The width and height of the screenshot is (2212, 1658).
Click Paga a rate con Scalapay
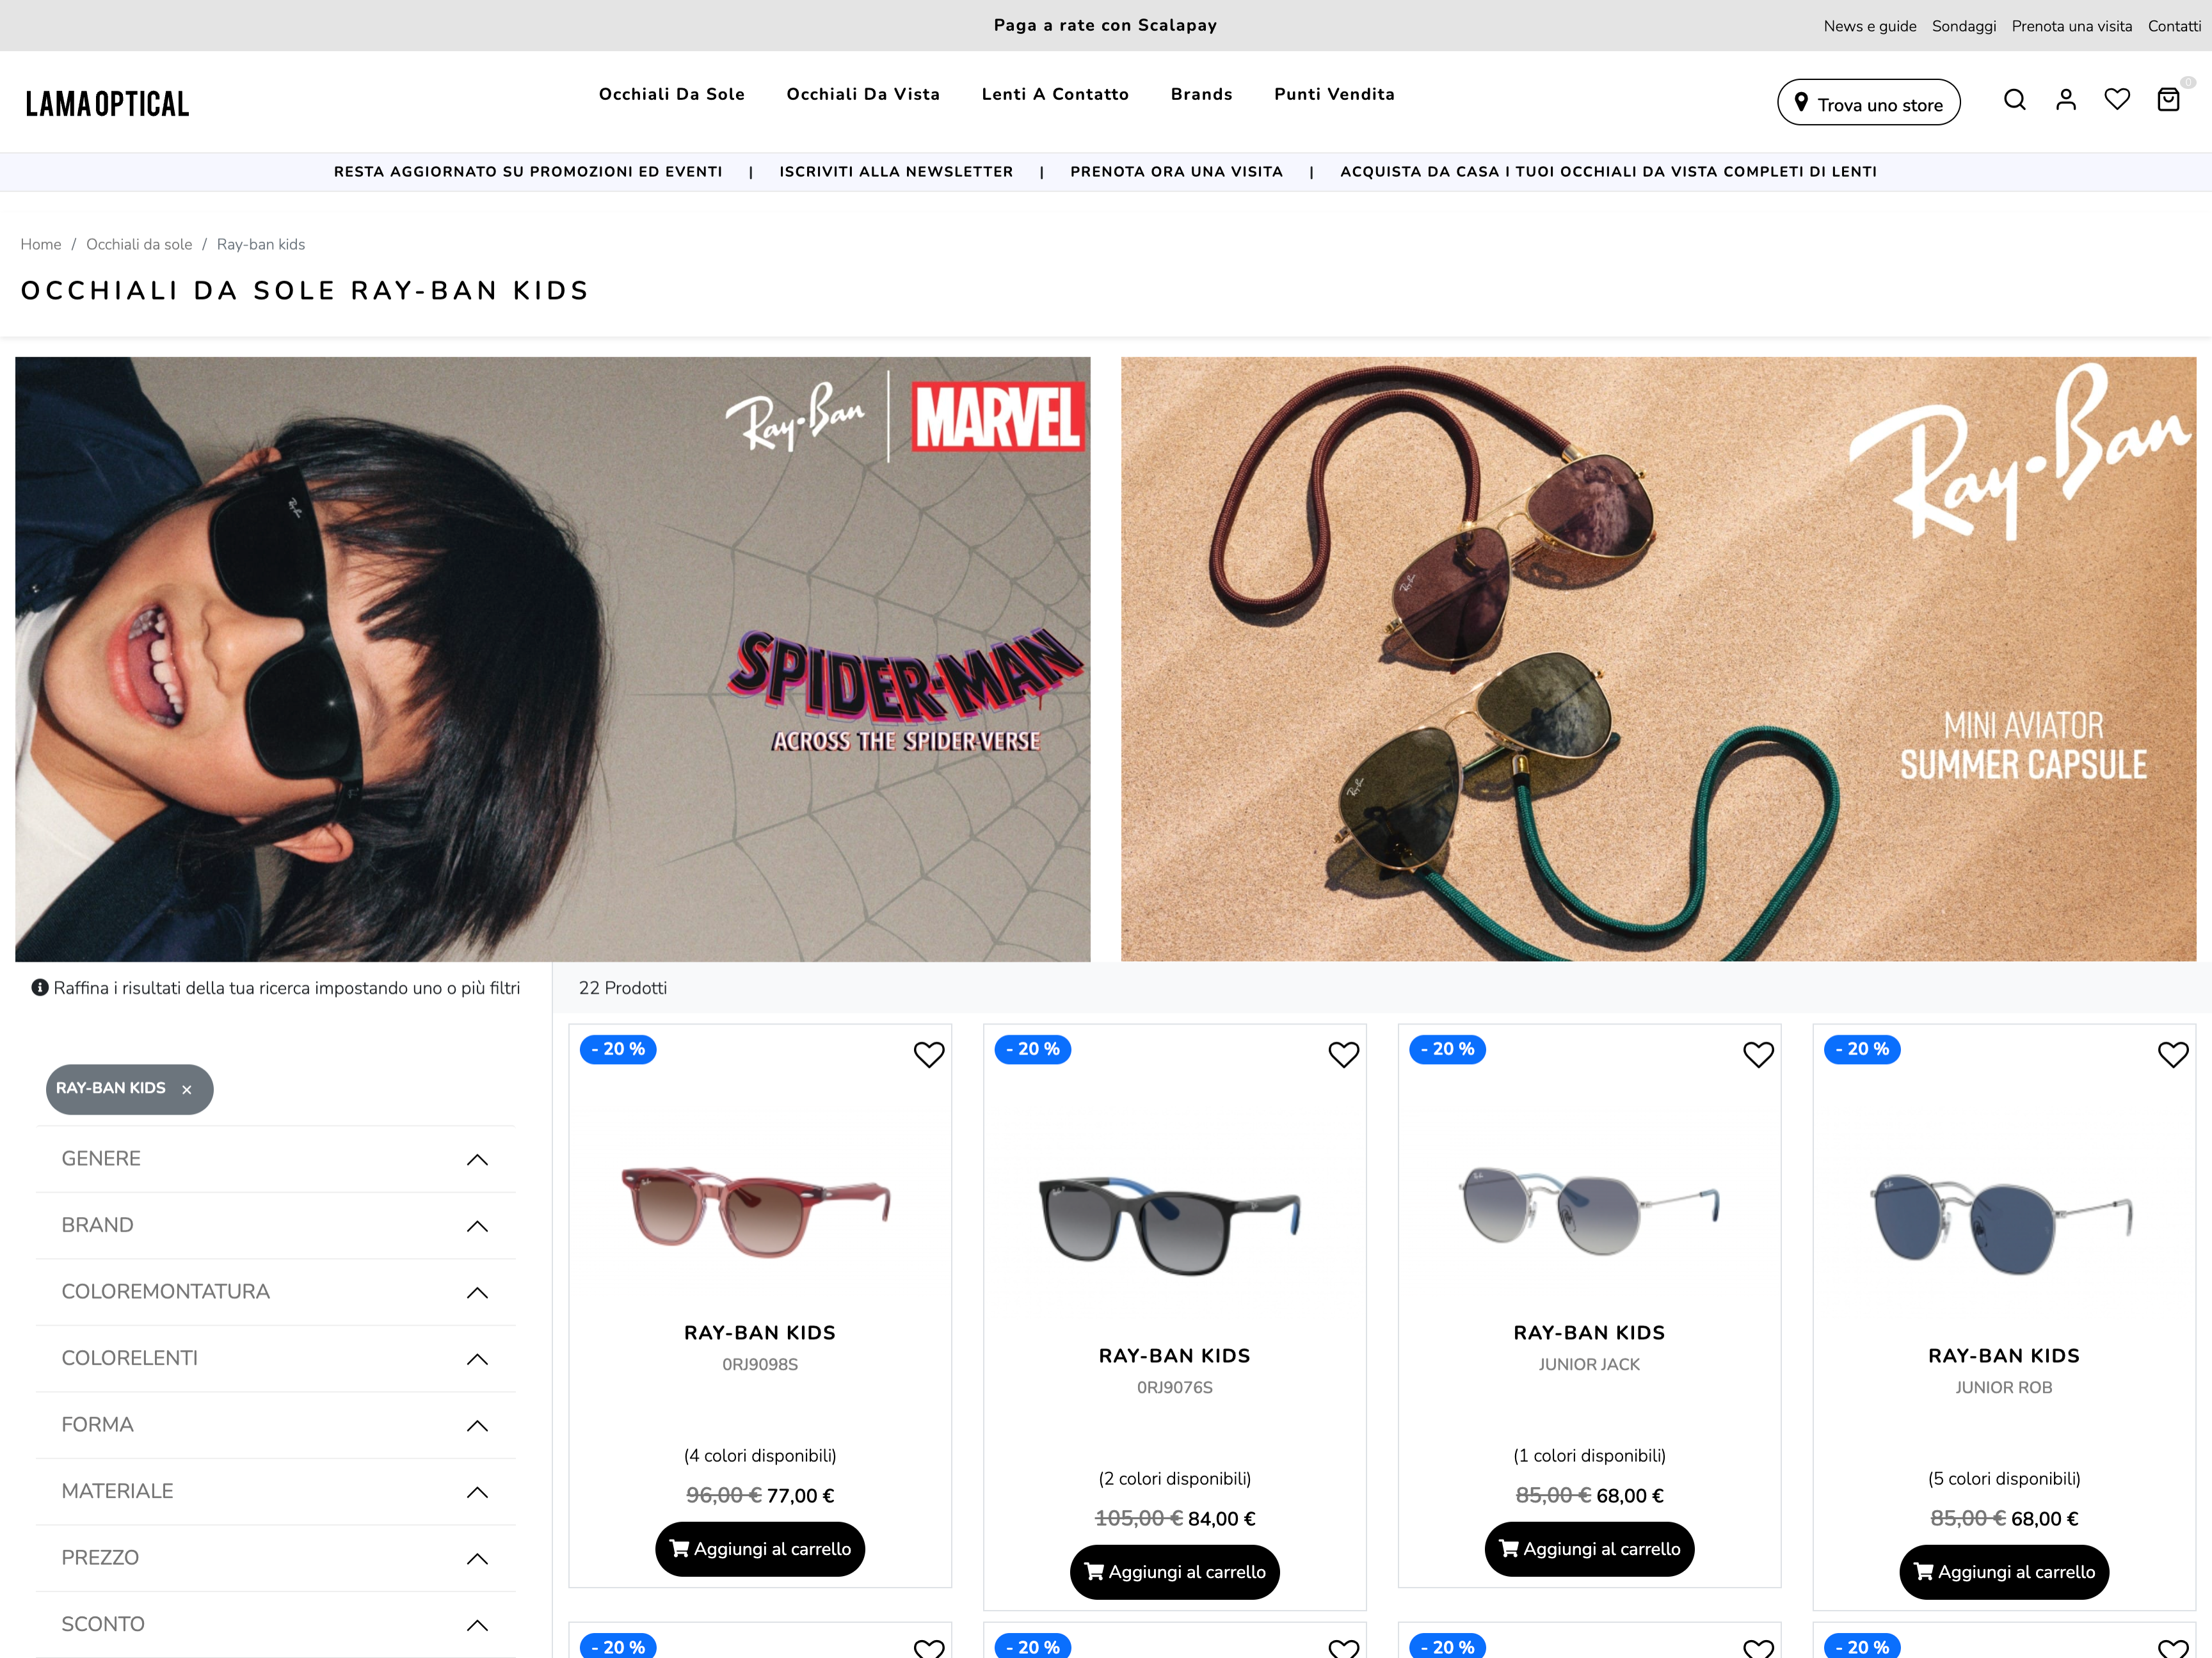tap(1105, 25)
